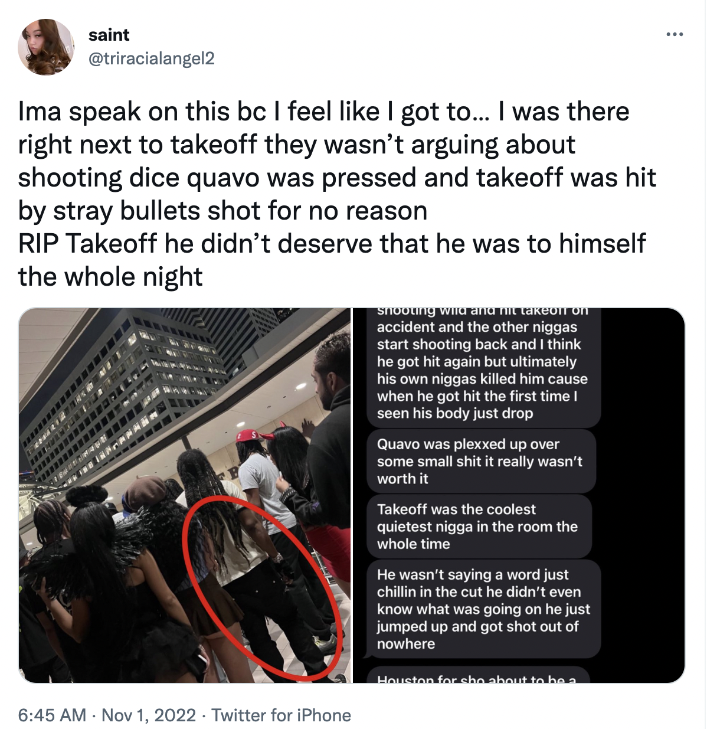The width and height of the screenshot is (707, 729).
Task: Click the @triracialangel2 handle
Action: coord(151,58)
